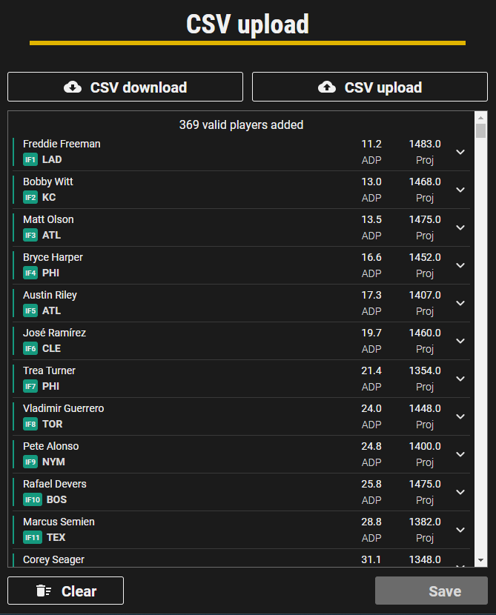496x615 pixels.
Task: Select the name Rafael Devers
Action: (x=55, y=484)
